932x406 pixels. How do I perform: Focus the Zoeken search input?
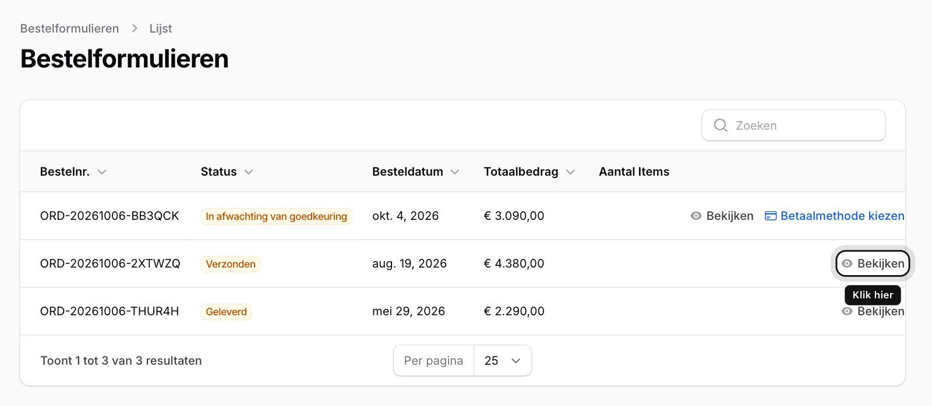[793, 125]
